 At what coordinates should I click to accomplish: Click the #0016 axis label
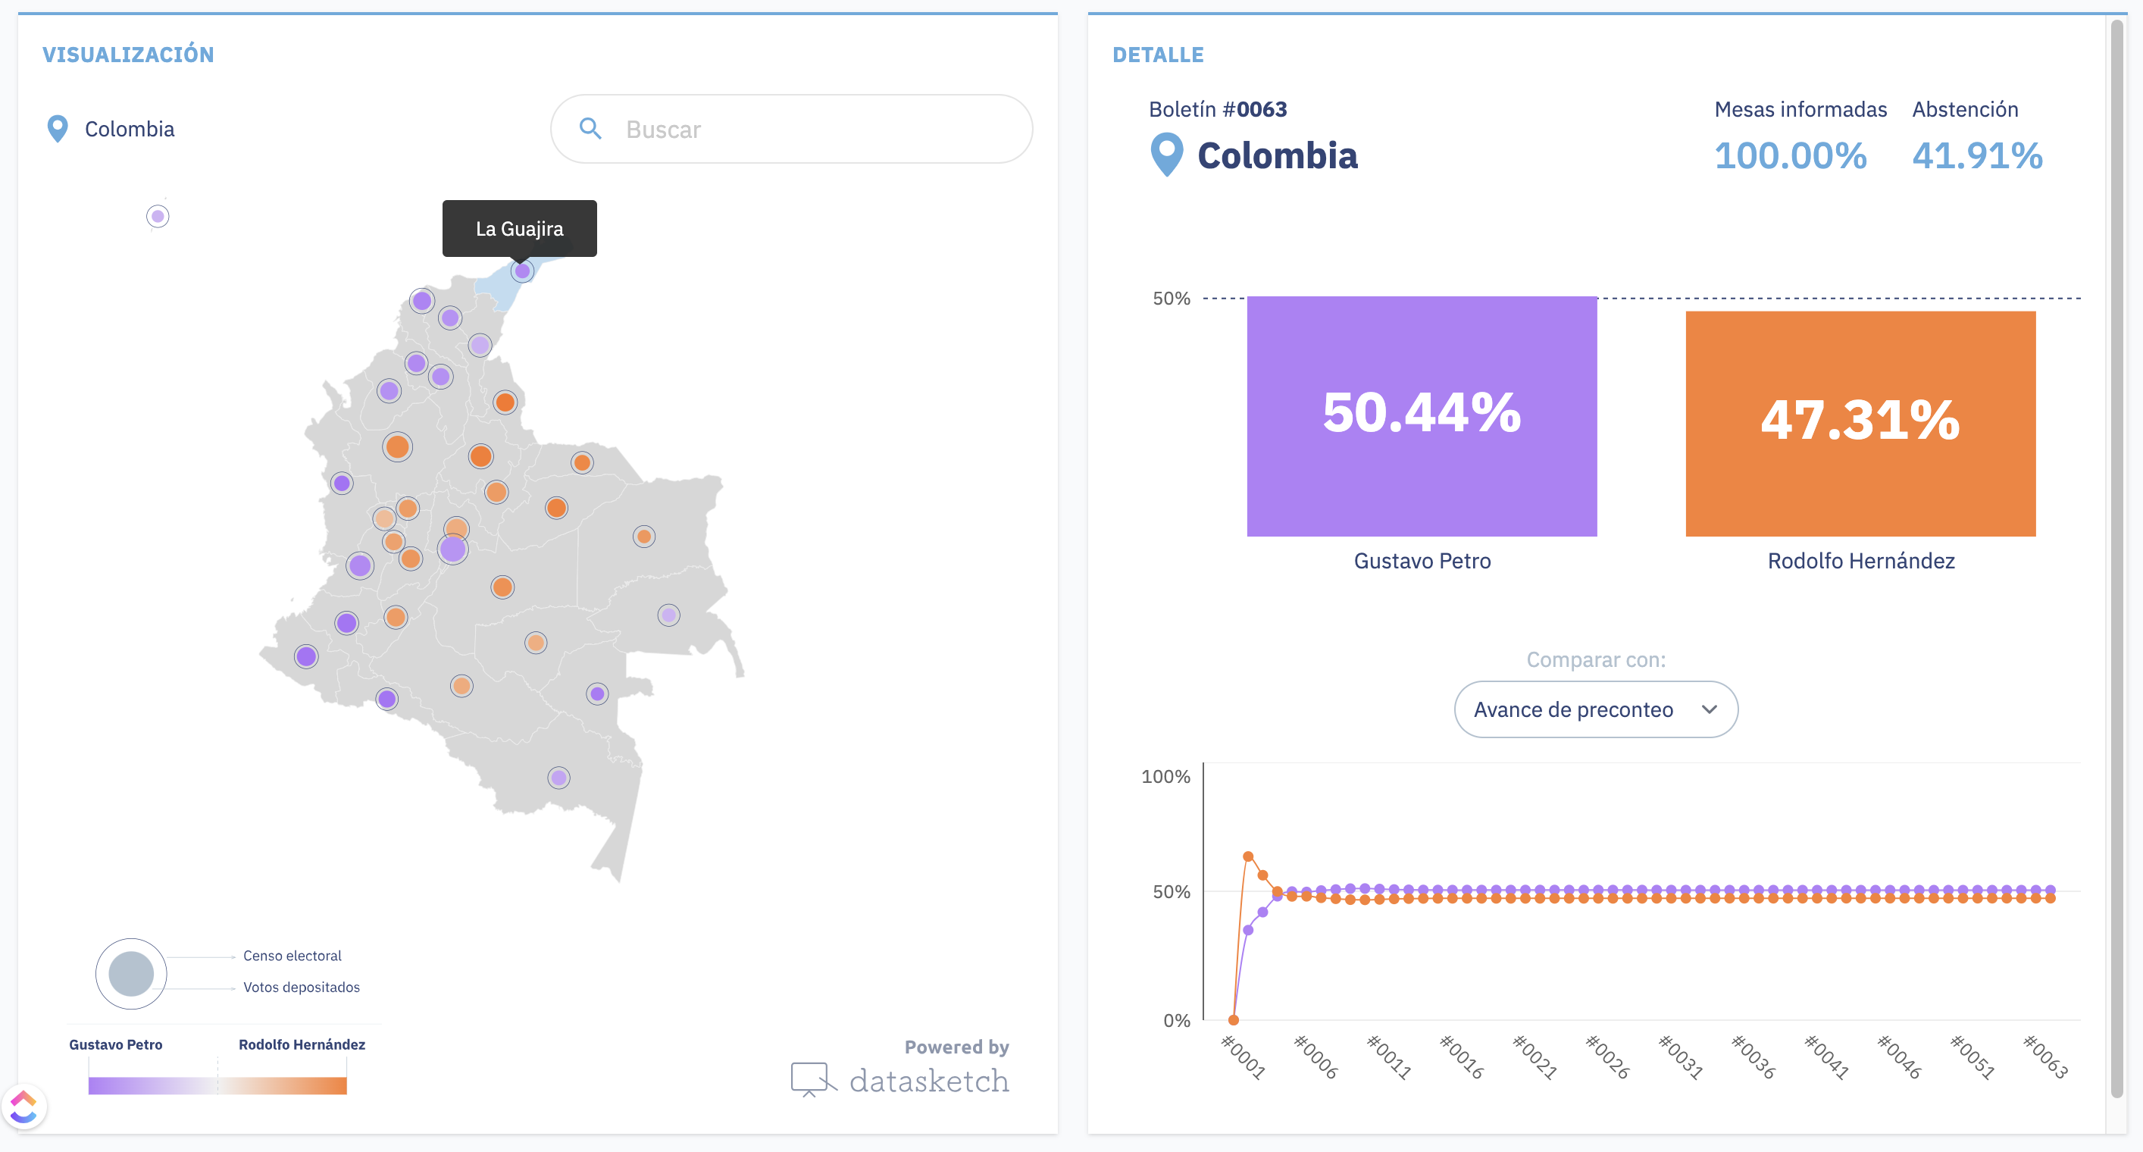pyautogui.click(x=1461, y=1057)
